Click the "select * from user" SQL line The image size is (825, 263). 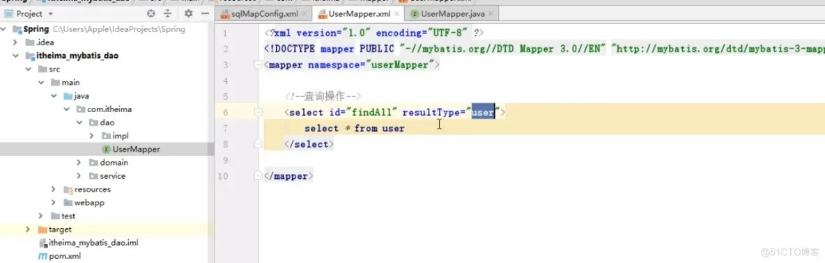(355, 128)
